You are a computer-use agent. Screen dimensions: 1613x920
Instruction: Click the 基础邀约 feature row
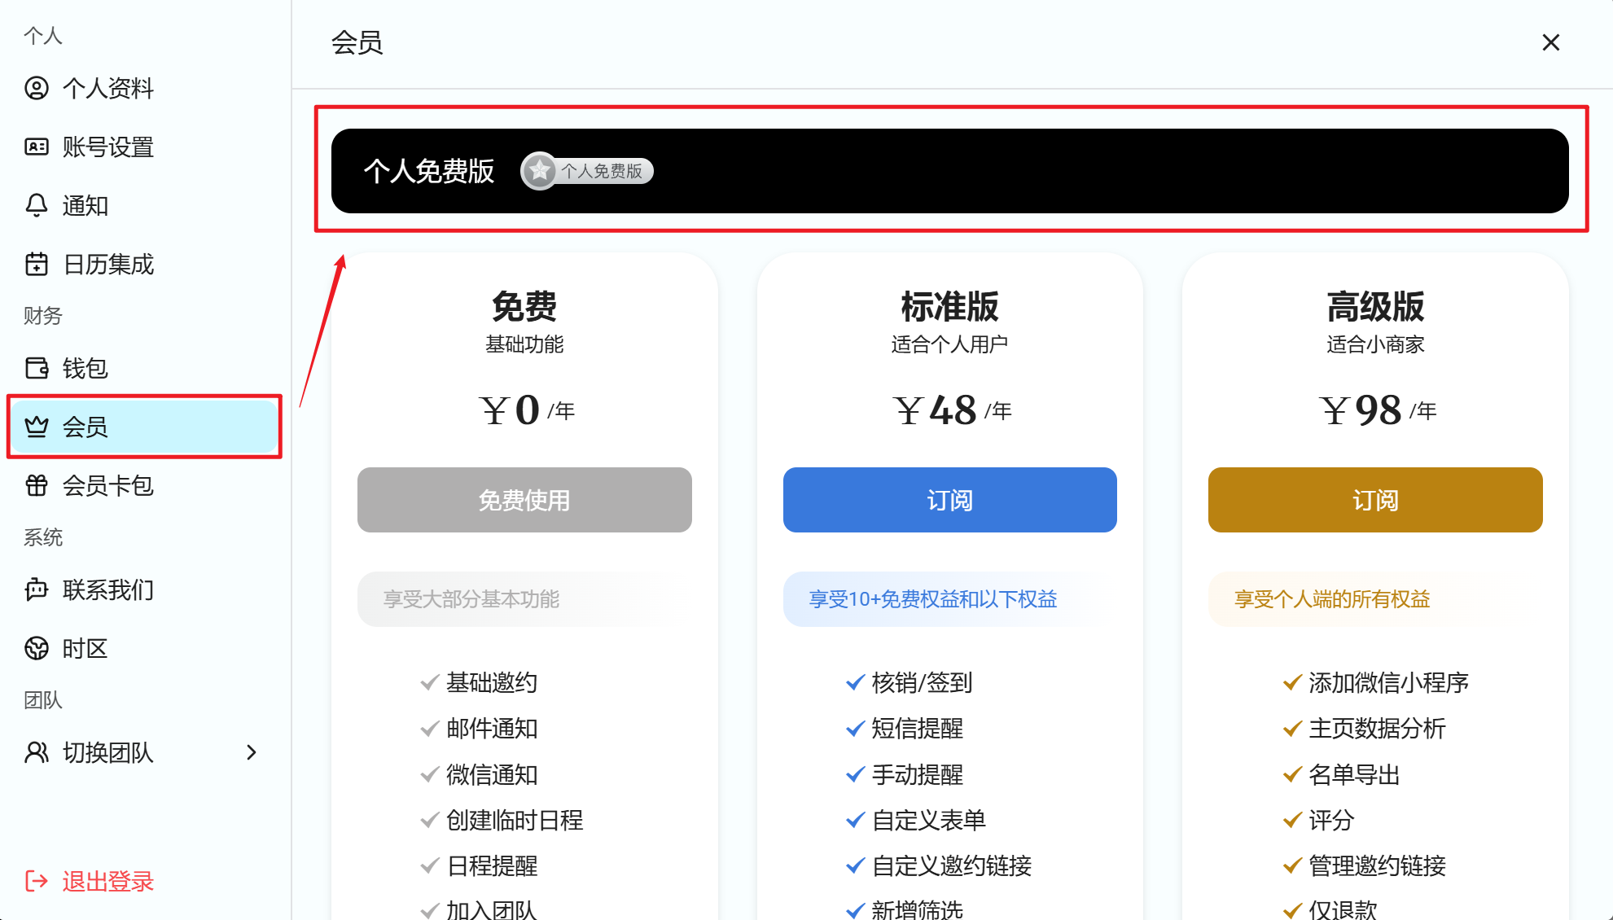[x=479, y=682]
